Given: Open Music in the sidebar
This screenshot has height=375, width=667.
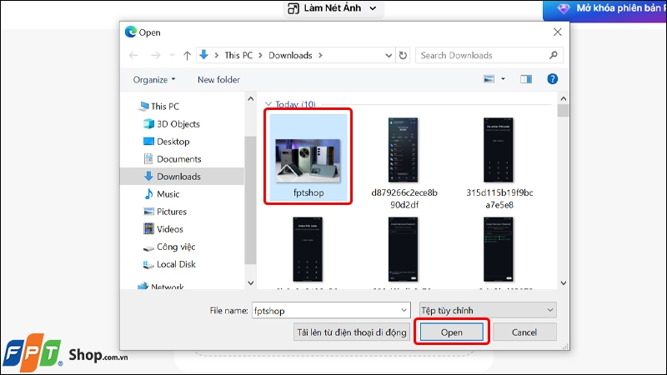Looking at the screenshot, I should tap(168, 194).
